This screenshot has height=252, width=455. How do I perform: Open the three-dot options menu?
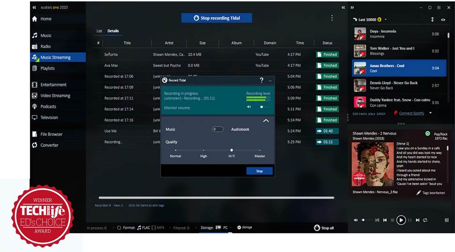(x=332, y=18)
